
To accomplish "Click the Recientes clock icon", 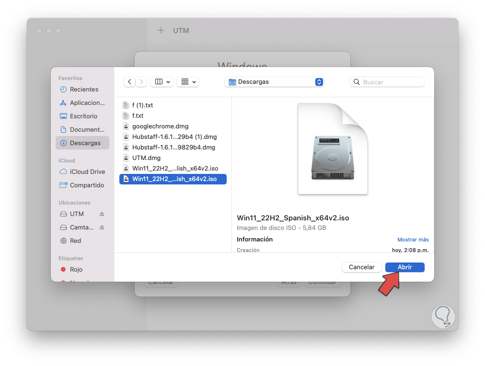I will [x=63, y=89].
